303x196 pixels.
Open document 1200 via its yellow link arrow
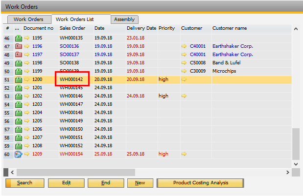27,79
